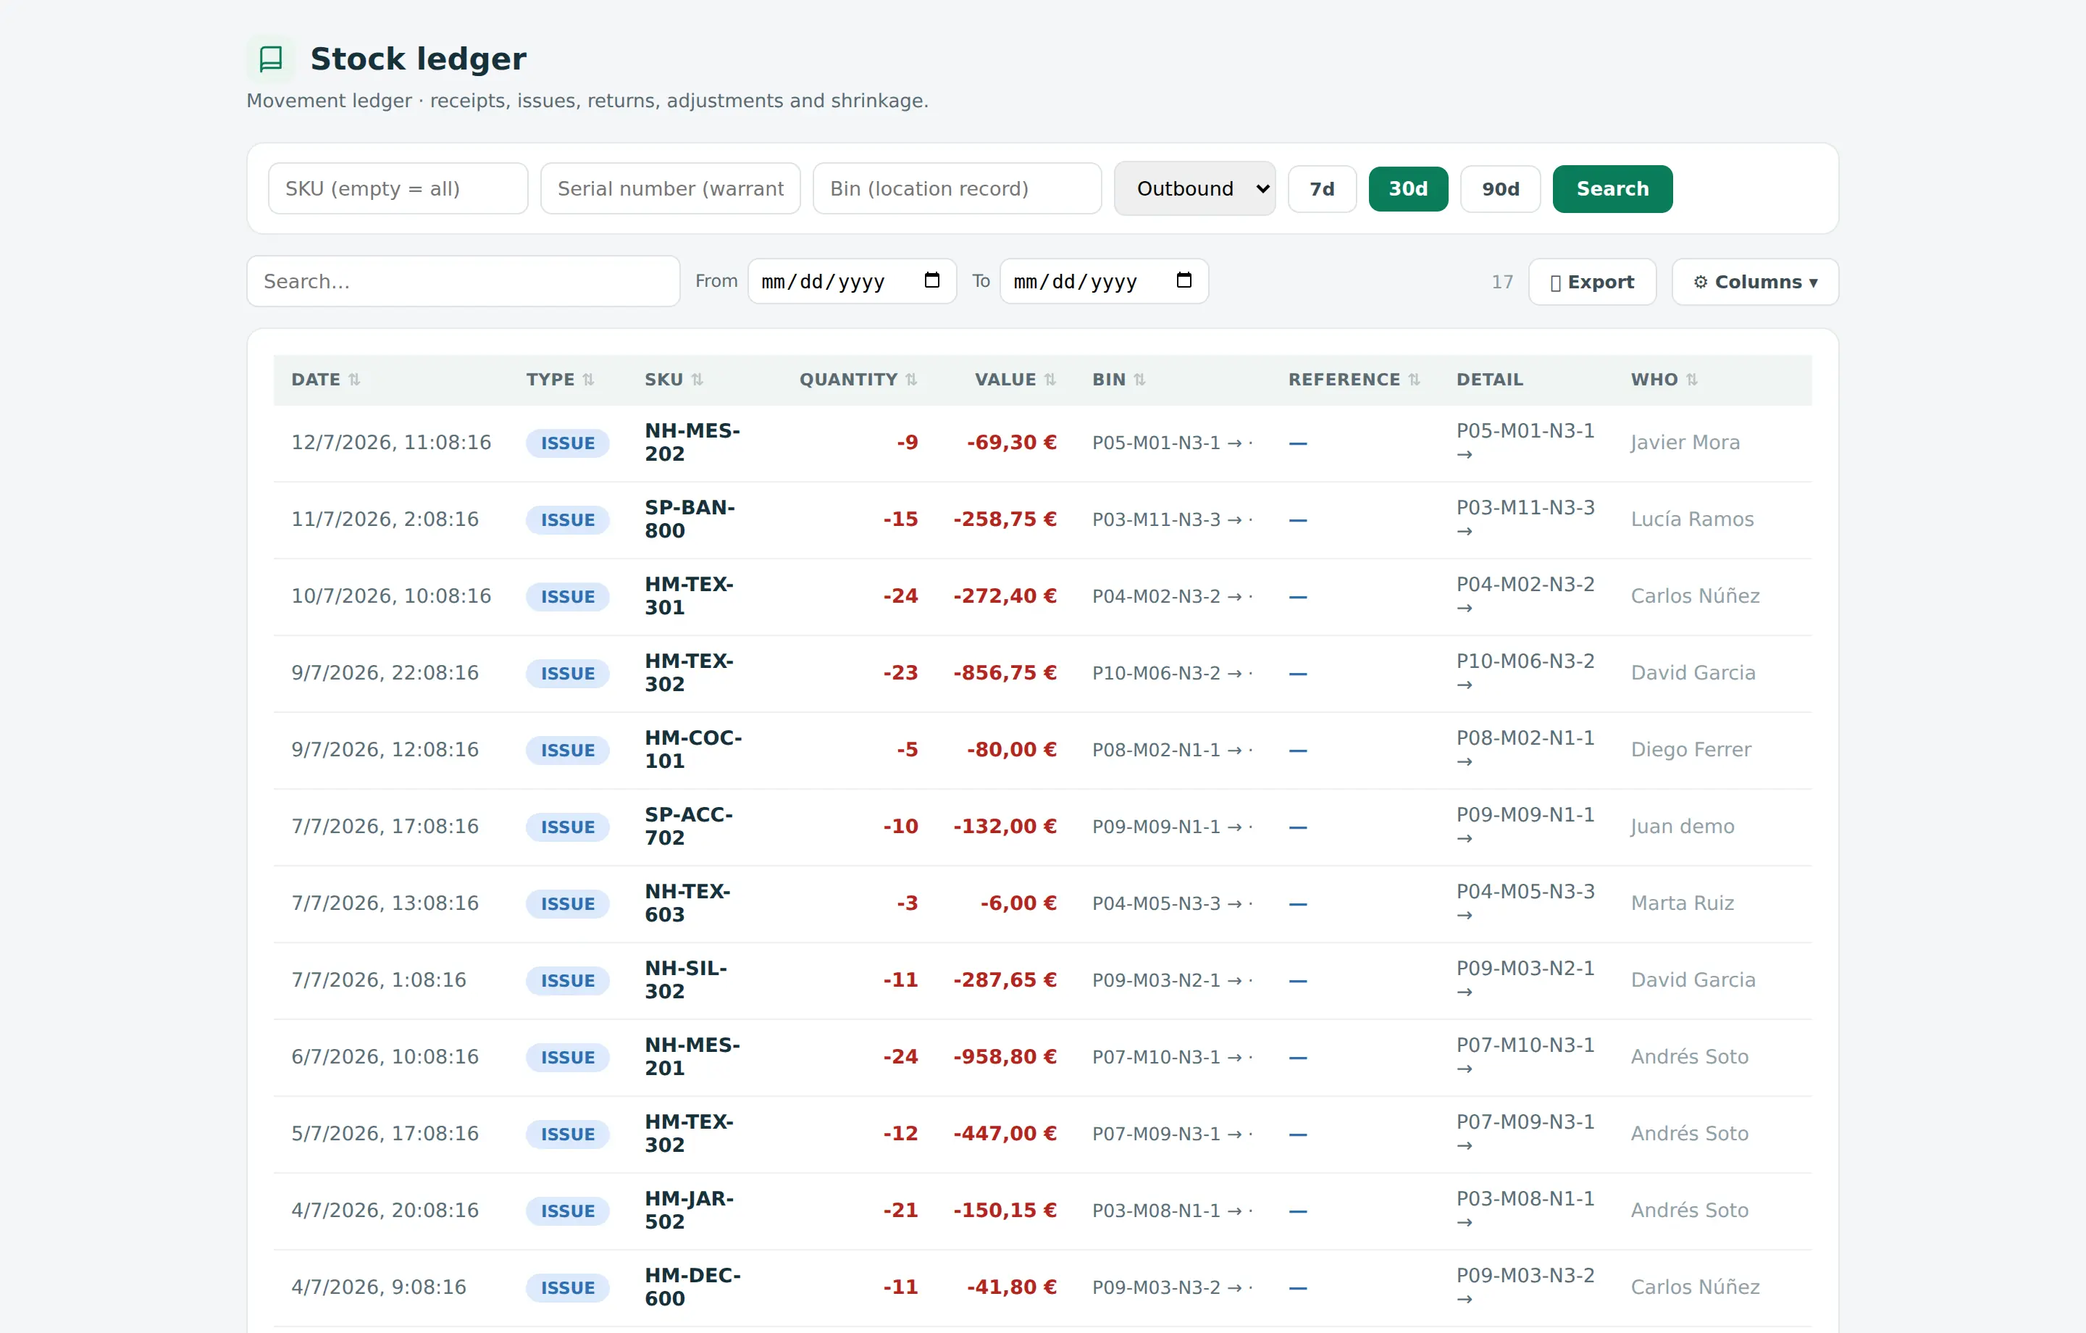The image size is (2086, 1333).
Task: Click date 12/7/2026, 11:08:16
Action: coord(390,443)
